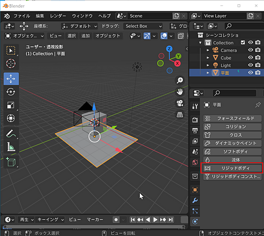
Task: Open the ヘルプ menu
Action: [x=104, y=16]
